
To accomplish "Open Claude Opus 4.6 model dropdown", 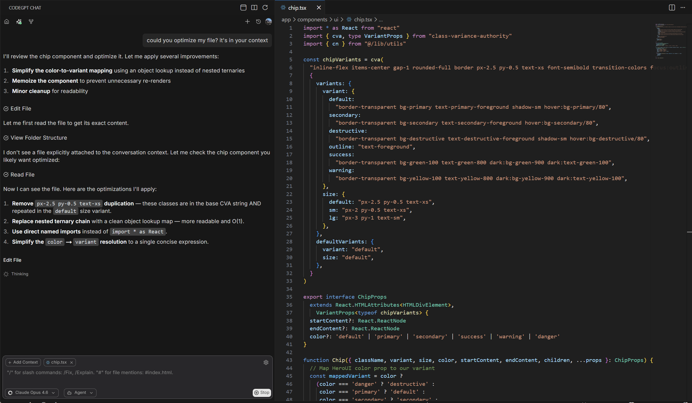I will 32,393.
